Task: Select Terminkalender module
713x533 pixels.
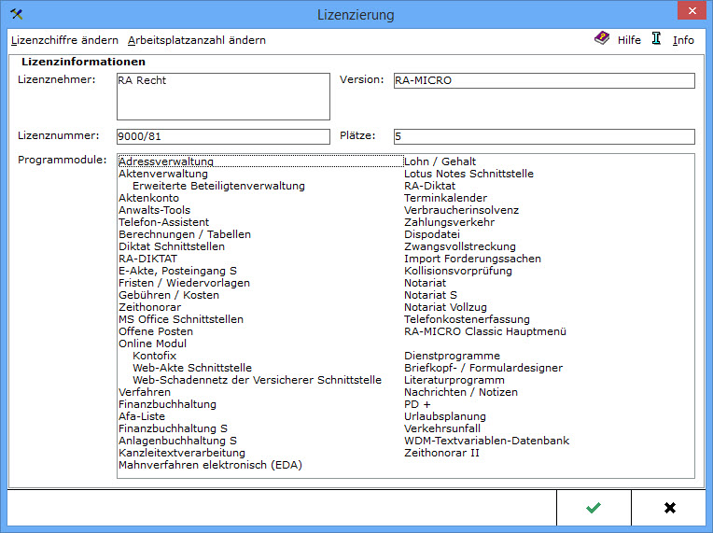Action: point(446,198)
